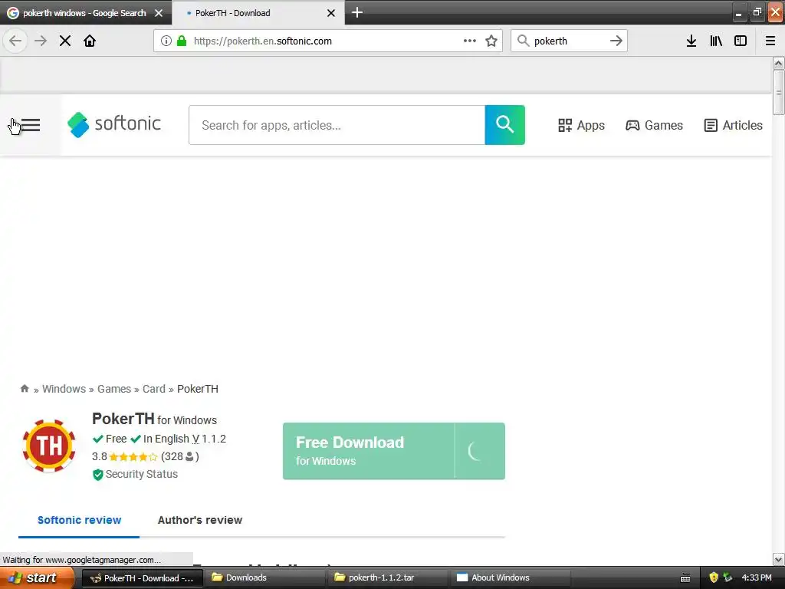785x589 pixels.
Task: Close the PokerTH - Download tab
Action: click(331, 13)
